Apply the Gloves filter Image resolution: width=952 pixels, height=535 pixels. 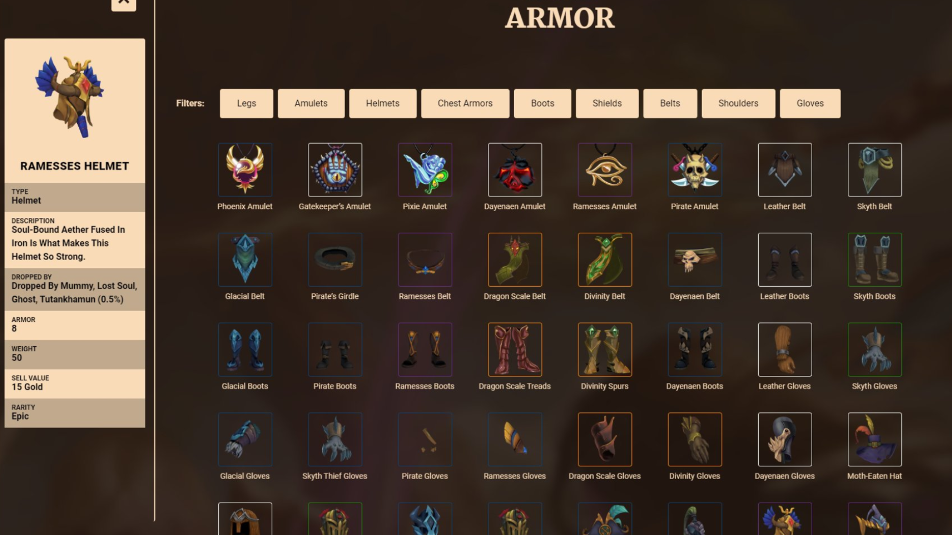[x=810, y=104]
